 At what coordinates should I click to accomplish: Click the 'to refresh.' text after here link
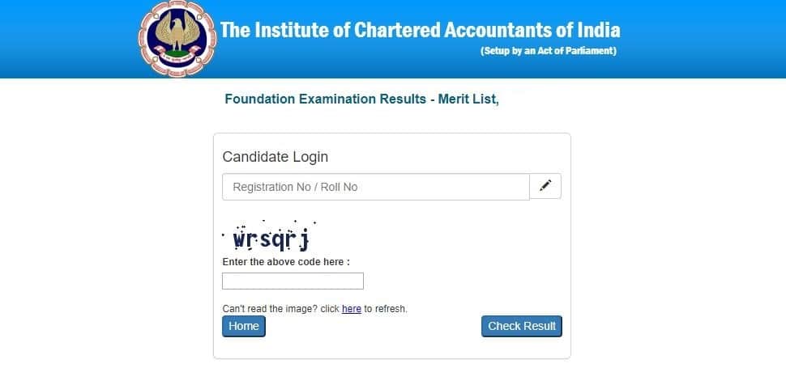tap(386, 309)
